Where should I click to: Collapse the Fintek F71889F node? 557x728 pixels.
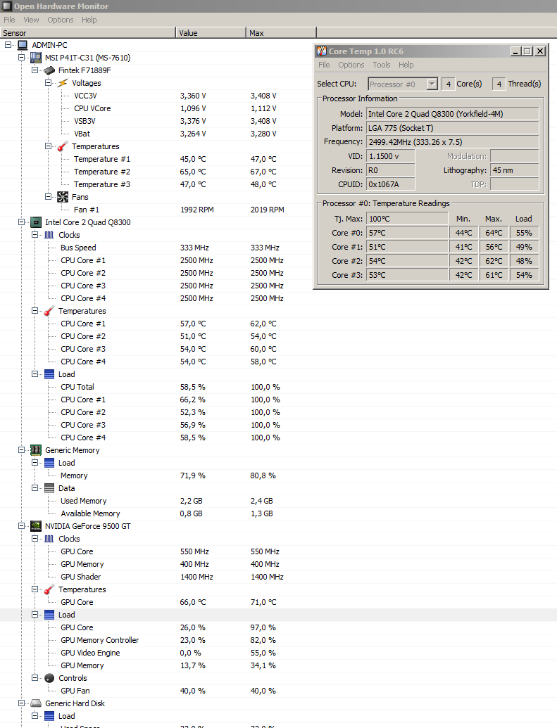35,70
